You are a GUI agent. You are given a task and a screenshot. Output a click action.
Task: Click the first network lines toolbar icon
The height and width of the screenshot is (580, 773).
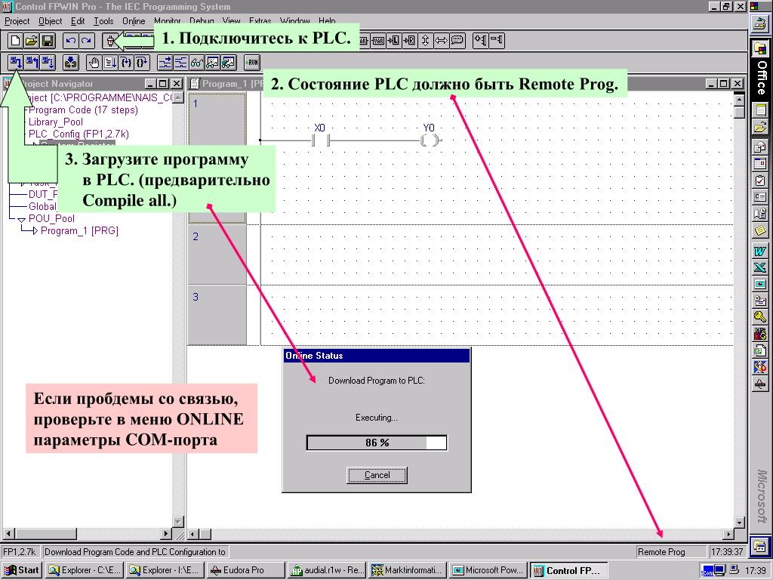(165, 62)
